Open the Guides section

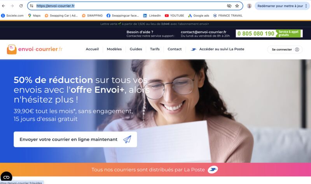tap(136, 49)
